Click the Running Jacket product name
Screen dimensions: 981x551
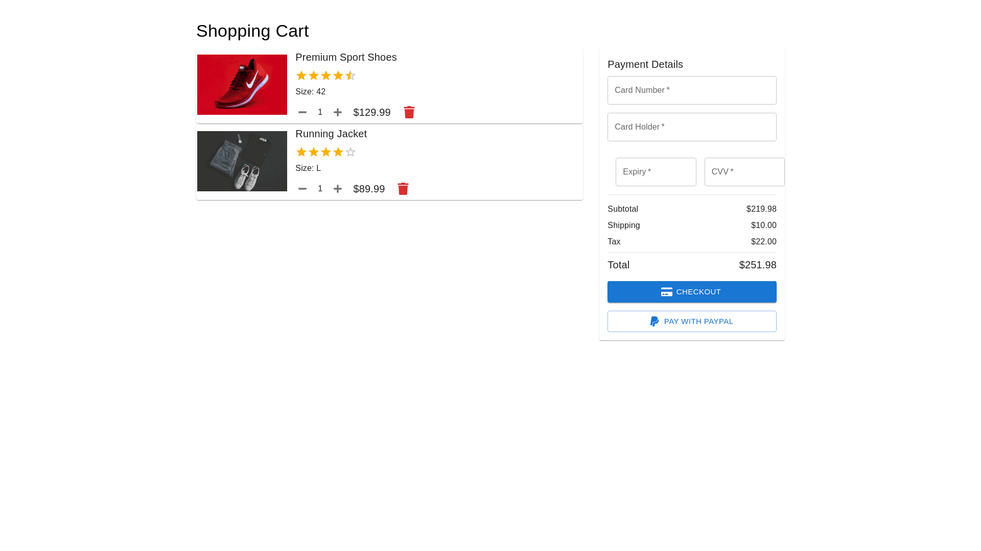(x=331, y=134)
